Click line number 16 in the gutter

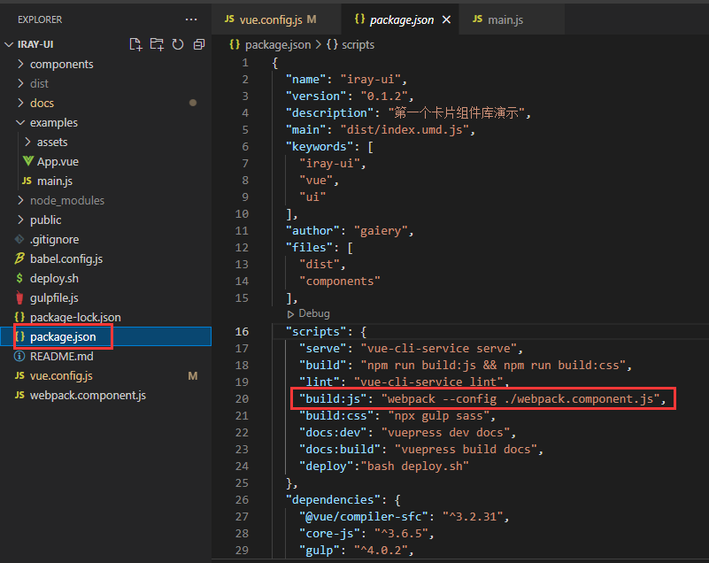pyautogui.click(x=242, y=331)
